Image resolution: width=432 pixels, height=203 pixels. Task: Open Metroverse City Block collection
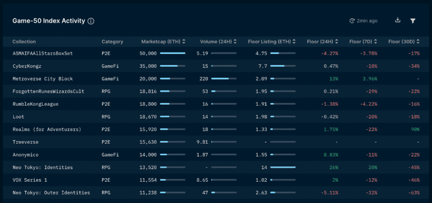pos(43,79)
